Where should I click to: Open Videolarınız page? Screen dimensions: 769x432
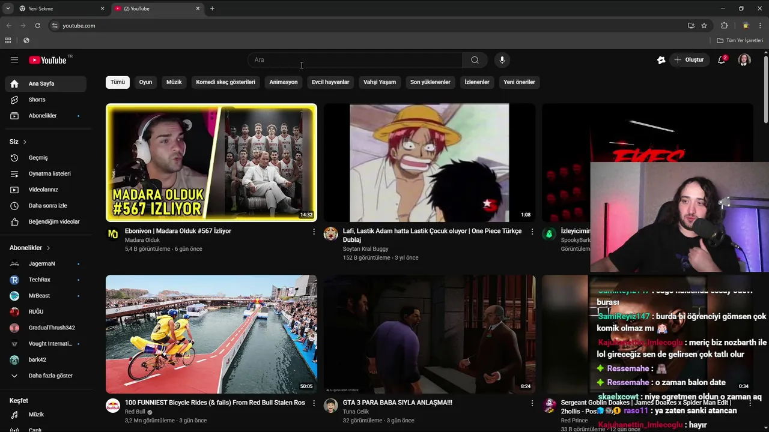coord(46,190)
